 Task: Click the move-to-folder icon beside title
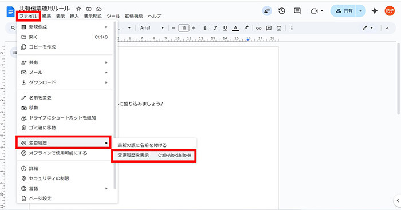click(x=88, y=9)
